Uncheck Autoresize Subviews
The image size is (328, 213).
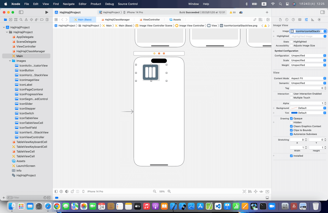(x=291, y=134)
